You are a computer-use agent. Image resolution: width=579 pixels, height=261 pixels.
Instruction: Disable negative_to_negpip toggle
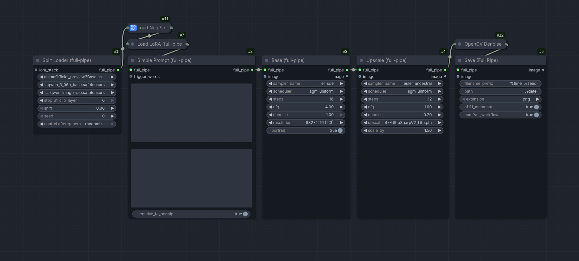[x=245, y=214]
